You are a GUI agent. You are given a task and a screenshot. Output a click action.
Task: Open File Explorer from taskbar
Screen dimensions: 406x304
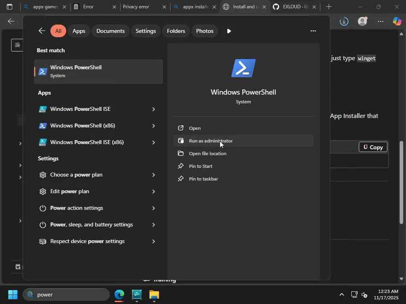tap(154, 294)
